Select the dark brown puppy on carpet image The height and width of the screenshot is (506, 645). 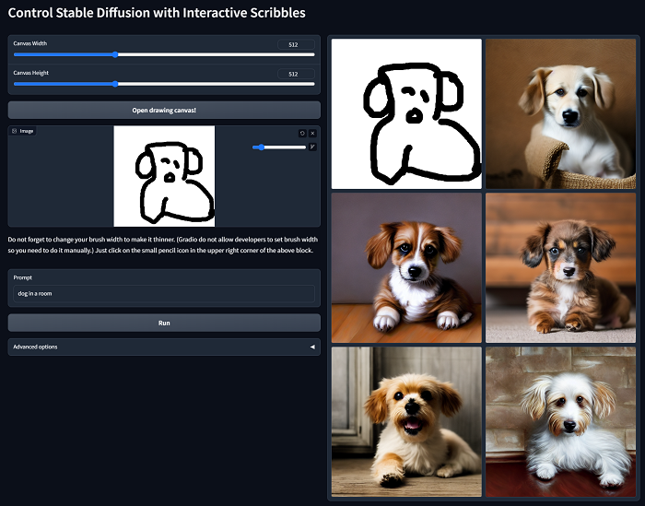click(561, 267)
